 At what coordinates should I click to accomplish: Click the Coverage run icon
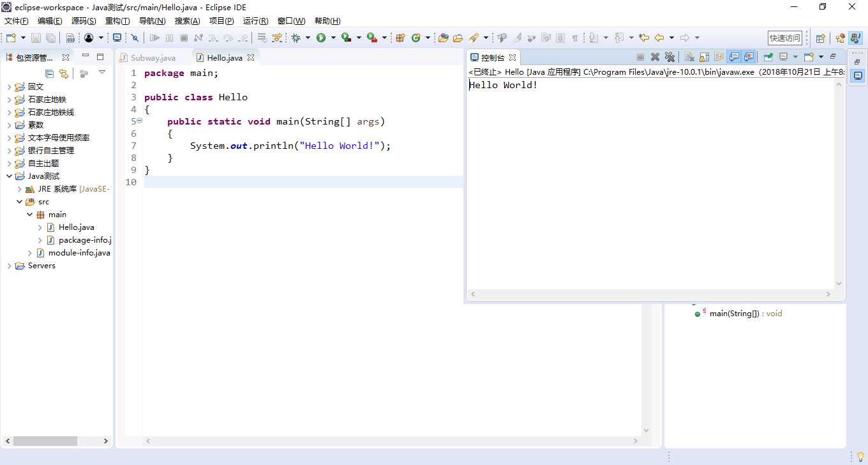[347, 38]
